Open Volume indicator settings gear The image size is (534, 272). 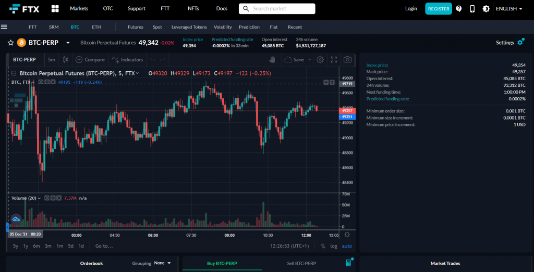53,198
